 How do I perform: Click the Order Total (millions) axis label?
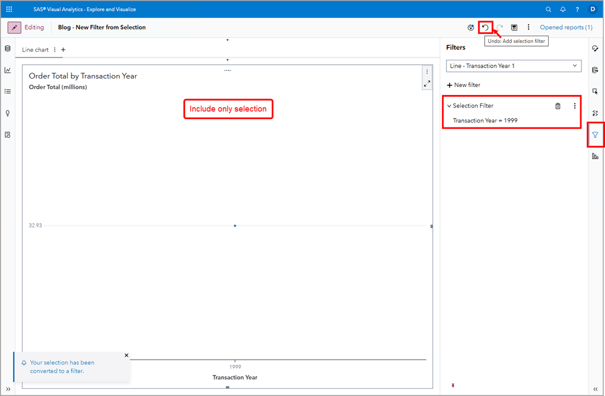(x=58, y=87)
